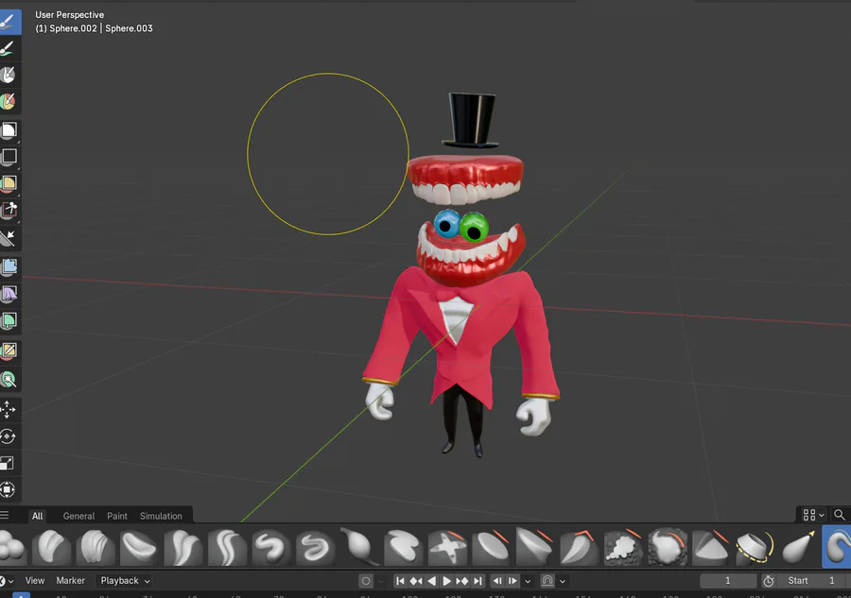Pick the lobed flat grab brush thumbnail
The height and width of the screenshot is (598, 851).
click(x=403, y=546)
